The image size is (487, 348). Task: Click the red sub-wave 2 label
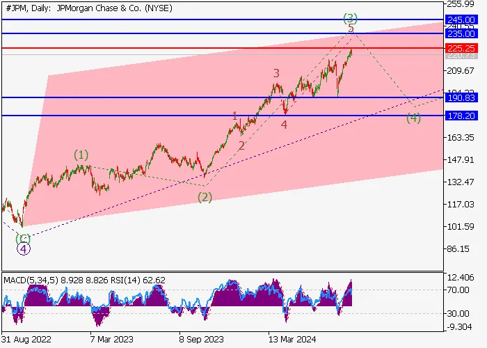click(241, 145)
